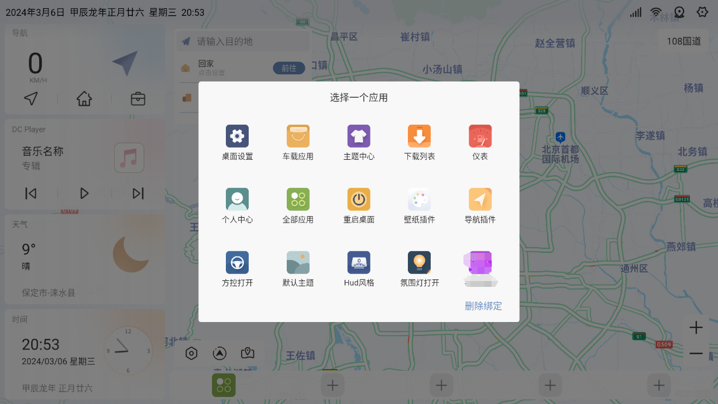Screen dimensions: 718x404
Task: Pick the 全部应用 all apps icon in dialog
Action: pos(298,200)
